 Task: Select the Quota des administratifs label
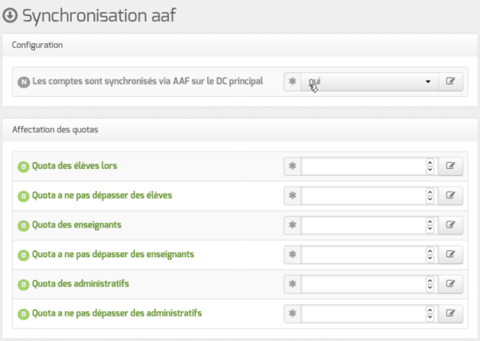[x=81, y=284]
